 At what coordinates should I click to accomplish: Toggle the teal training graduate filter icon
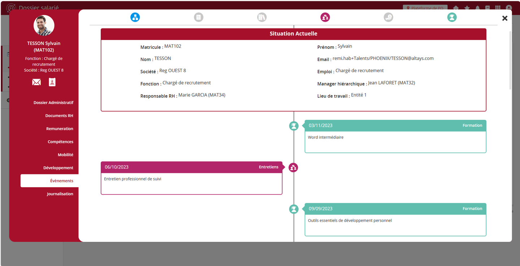point(452,17)
